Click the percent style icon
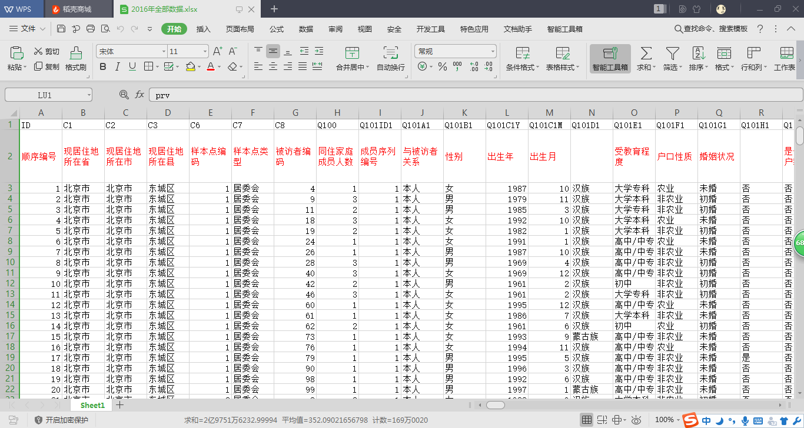 [x=442, y=66]
